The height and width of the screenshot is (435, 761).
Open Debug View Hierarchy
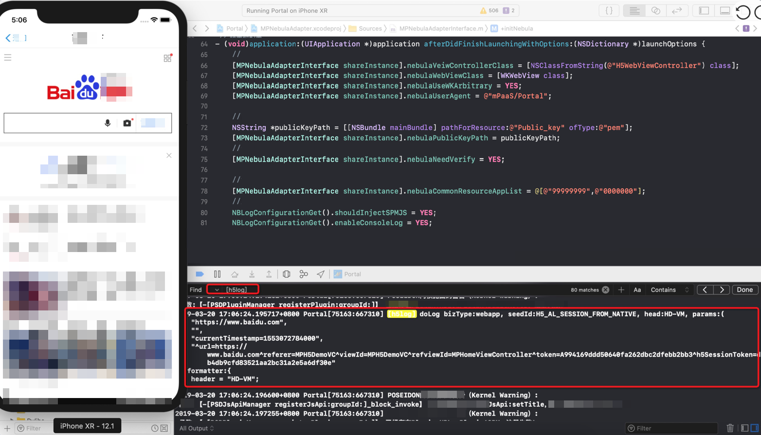point(287,274)
